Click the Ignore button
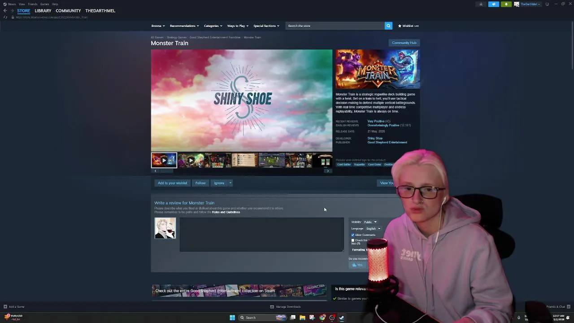Image resolution: width=574 pixels, height=323 pixels. 219,183
